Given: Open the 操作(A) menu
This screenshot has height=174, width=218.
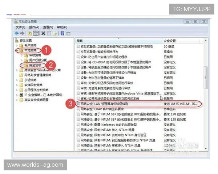Looking at the screenshot, I should (34, 27).
